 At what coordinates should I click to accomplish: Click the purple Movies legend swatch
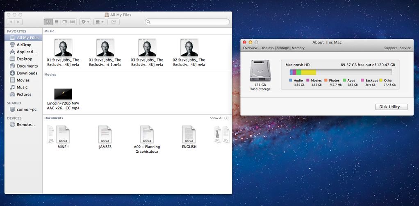[308, 80]
